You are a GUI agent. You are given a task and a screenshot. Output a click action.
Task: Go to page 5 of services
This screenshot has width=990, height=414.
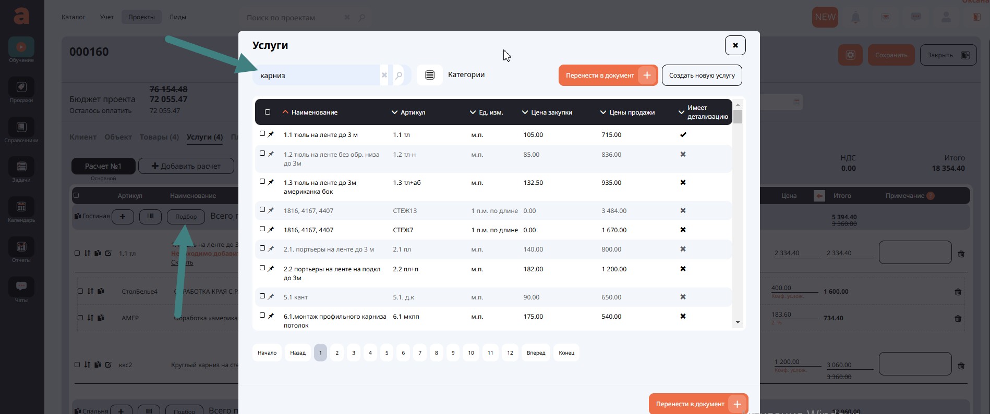point(387,353)
